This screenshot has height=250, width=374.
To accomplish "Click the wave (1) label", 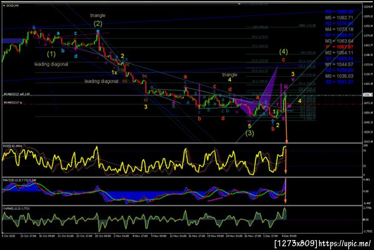I will click(x=51, y=54).
